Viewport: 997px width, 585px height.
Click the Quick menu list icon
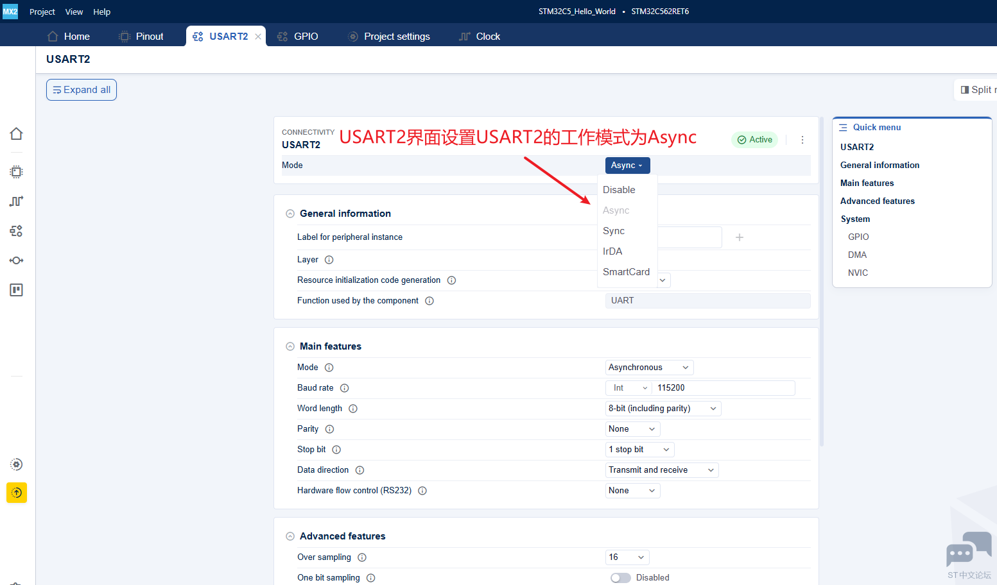pos(843,128)
